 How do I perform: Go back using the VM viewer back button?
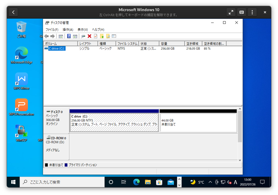(x=13, y=12)
